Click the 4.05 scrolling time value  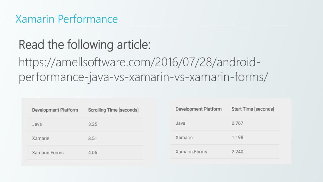click(92, 153)
